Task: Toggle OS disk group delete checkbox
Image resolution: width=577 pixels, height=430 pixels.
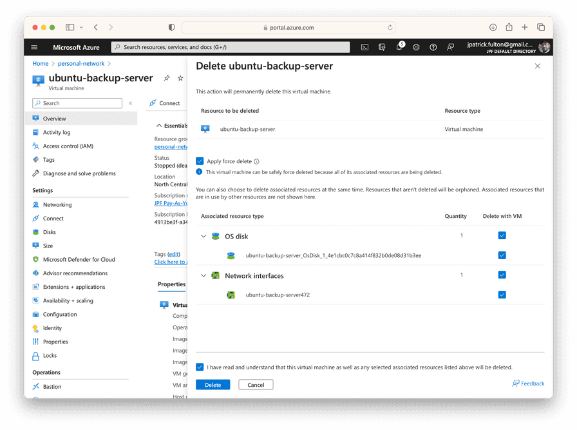Action: [x=502, y=235]
